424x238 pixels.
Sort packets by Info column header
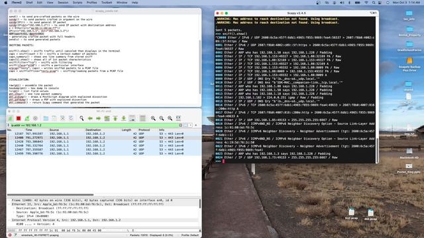tap(162, 130)
